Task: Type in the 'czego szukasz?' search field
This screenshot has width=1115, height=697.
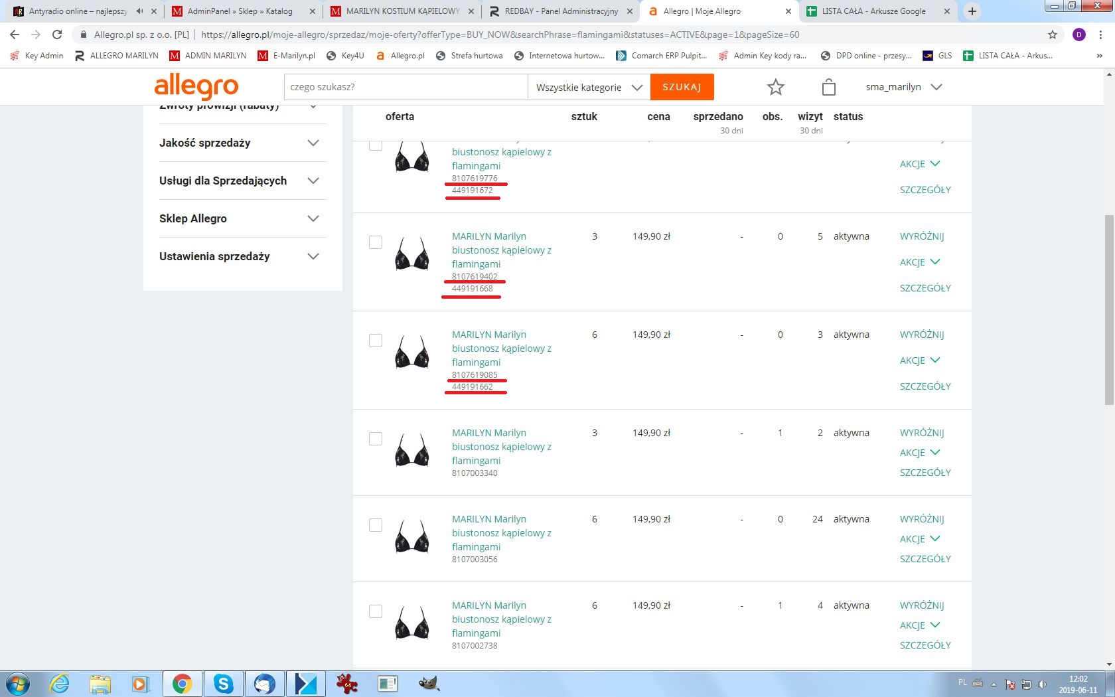Action: pos(406,87)
